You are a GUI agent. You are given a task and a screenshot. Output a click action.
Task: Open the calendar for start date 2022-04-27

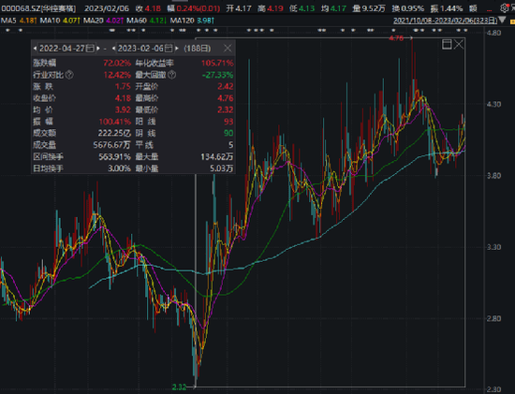(x=90, y=49)
